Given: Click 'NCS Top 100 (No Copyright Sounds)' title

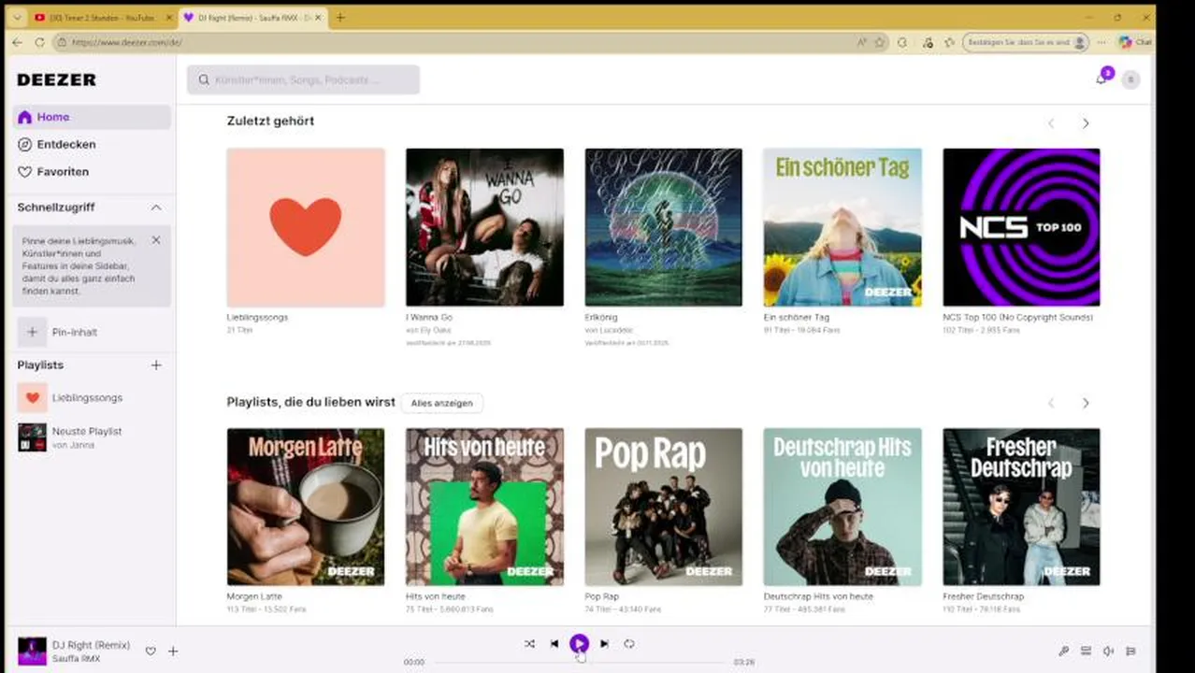Looking at the screenshot, I should click(1017, 318).
